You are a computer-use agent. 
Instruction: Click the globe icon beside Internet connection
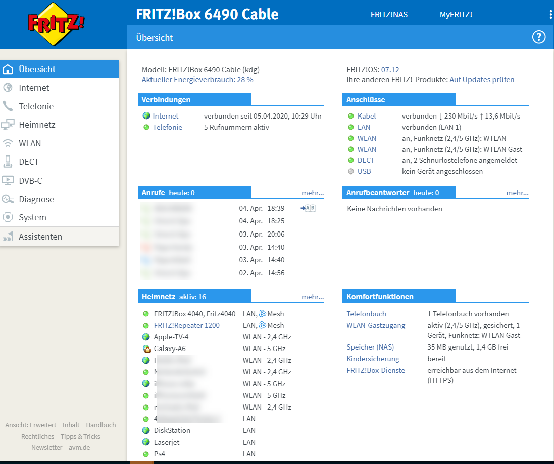click(146, 115)
